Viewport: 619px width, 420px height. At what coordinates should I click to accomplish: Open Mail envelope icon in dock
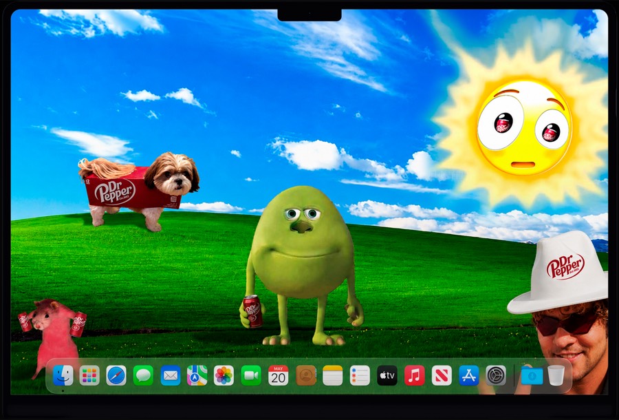coord(171,375)
